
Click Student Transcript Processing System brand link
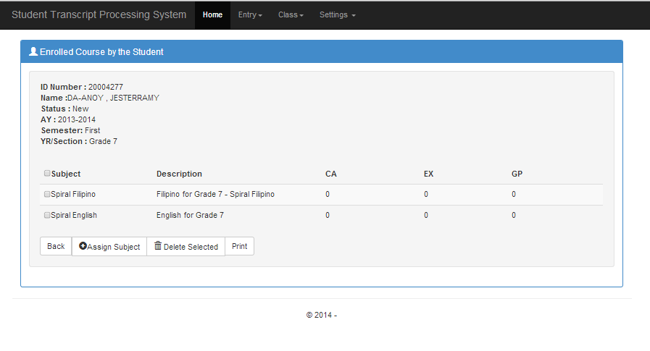[99, 15]
